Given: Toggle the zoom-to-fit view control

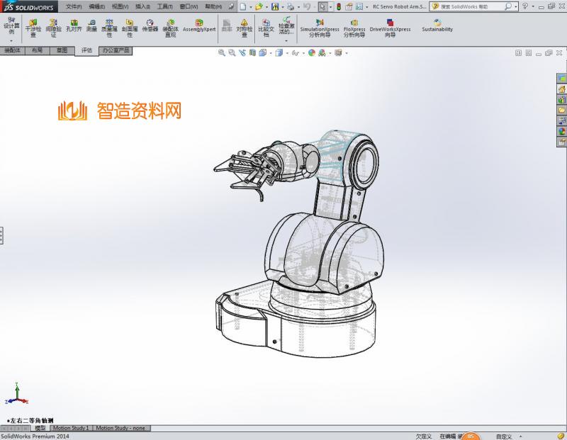Looking at the screenshot, I should coord(223,52).
